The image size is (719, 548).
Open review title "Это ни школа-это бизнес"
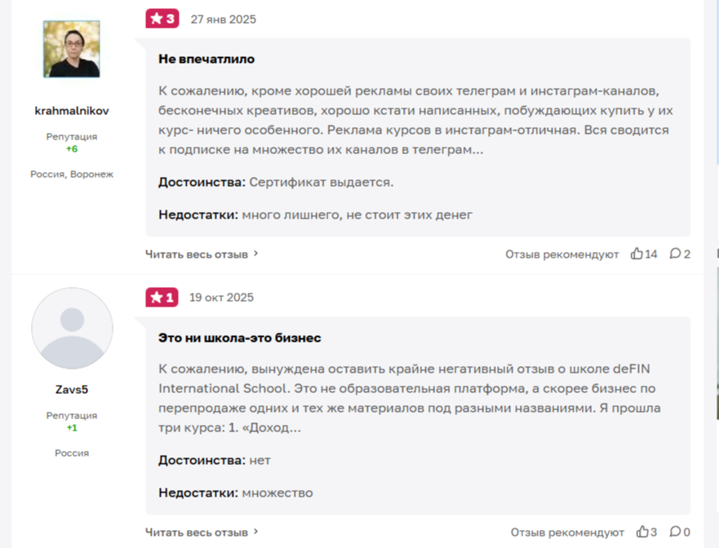[239, 338]
